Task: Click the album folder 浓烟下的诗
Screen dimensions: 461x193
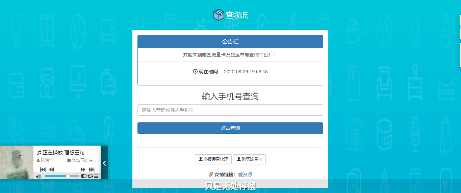Action: pyautogui.click(x=84, y=160)
